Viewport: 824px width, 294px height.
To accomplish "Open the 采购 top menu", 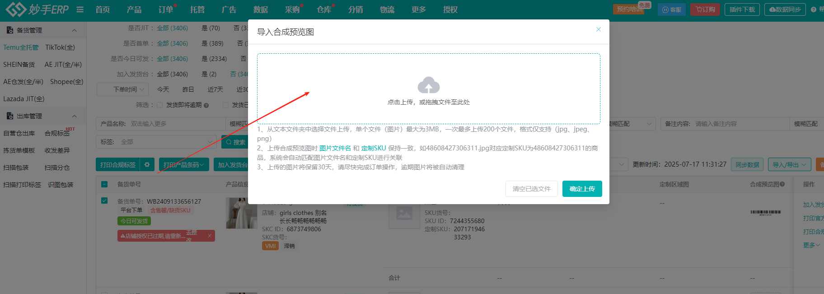I will (292, 9).
